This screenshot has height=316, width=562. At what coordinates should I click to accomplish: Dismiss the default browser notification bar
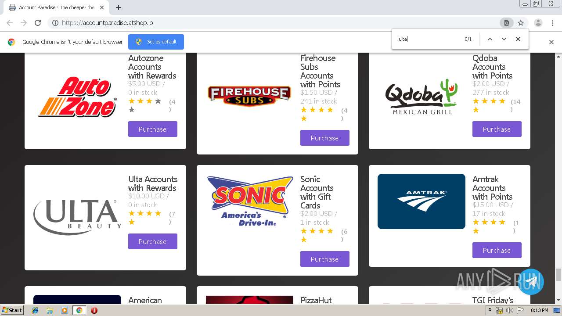[x=551, y=42]
